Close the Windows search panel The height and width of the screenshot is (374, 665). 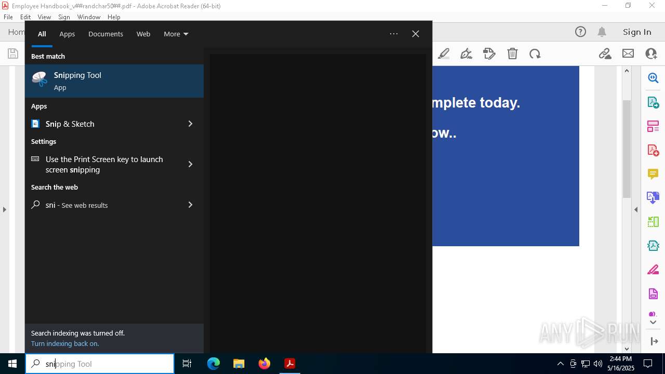tap(416, 34)
